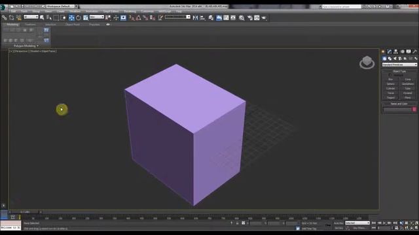Toggle the Graphite ribbon display button
The image size is (419, 235).
pyautogui.click(x=219, y=18)
